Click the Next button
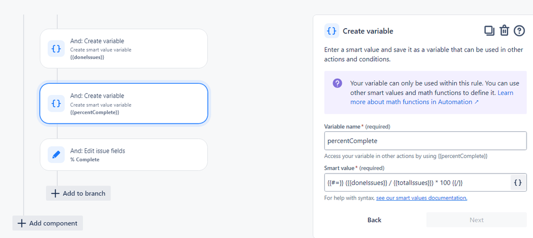The image size is (533, 238). pyautogui.click(x=476, y=220)
